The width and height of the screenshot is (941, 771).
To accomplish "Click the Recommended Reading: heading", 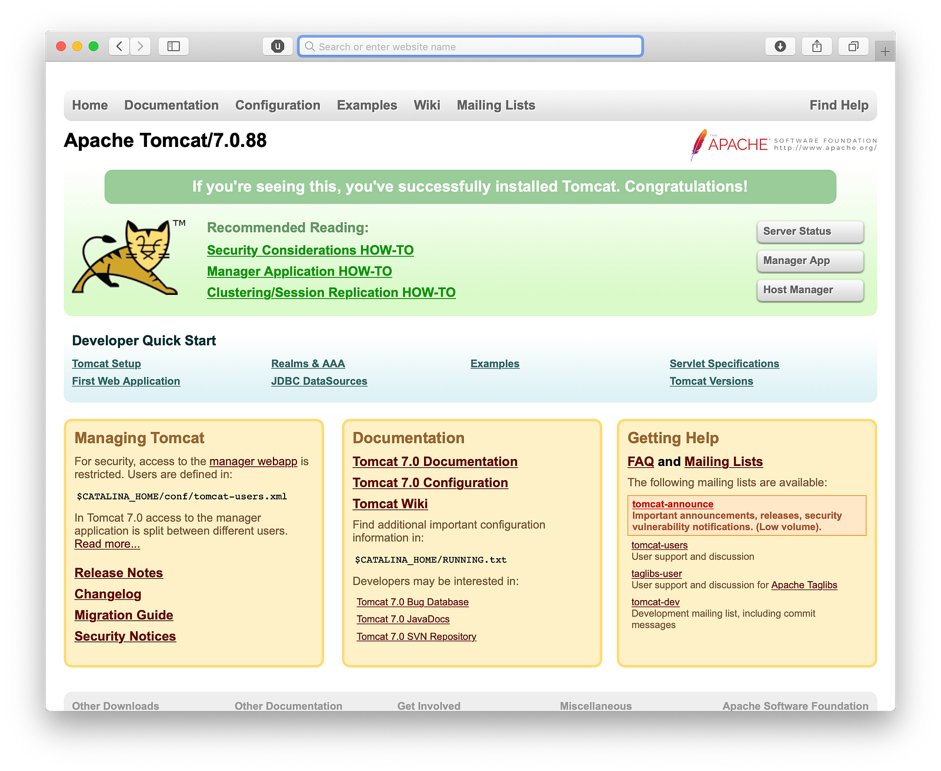I will pyautogui.click(x=288, y=228).
